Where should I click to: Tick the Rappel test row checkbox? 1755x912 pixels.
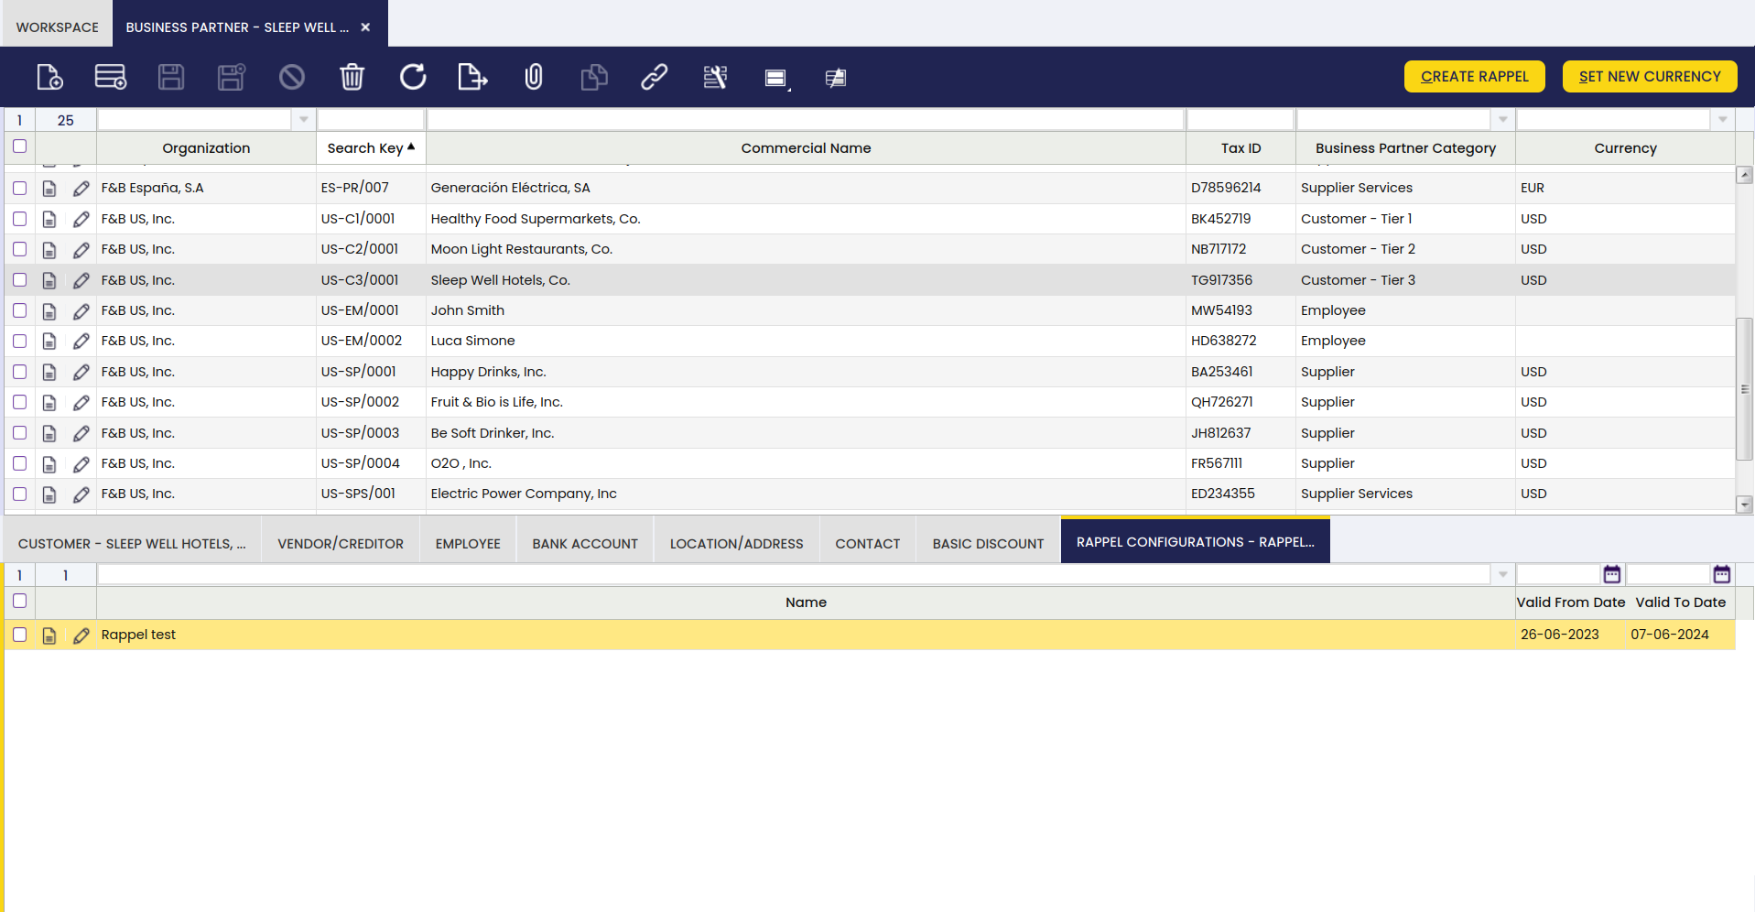tap(19, 634)
